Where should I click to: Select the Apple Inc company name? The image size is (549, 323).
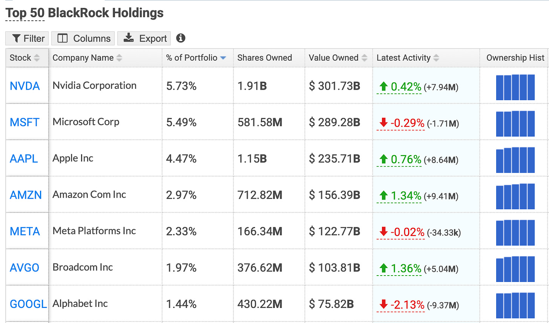coord(73,158)
